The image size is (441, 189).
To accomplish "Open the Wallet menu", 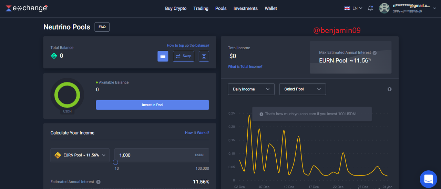I will 271,8.
